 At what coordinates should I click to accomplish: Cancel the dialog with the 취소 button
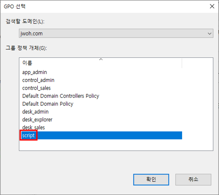coord(193,179)
